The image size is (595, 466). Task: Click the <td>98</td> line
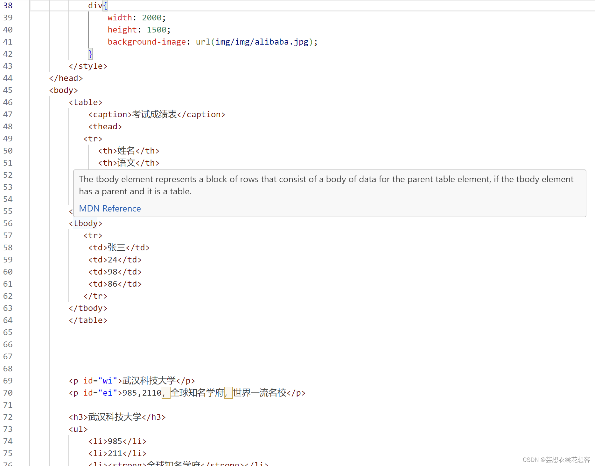(115, 272)
